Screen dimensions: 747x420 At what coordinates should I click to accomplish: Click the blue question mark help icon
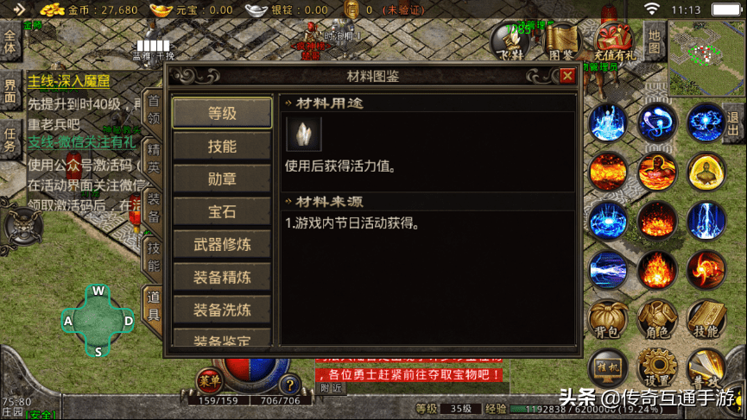pos(289,385)
